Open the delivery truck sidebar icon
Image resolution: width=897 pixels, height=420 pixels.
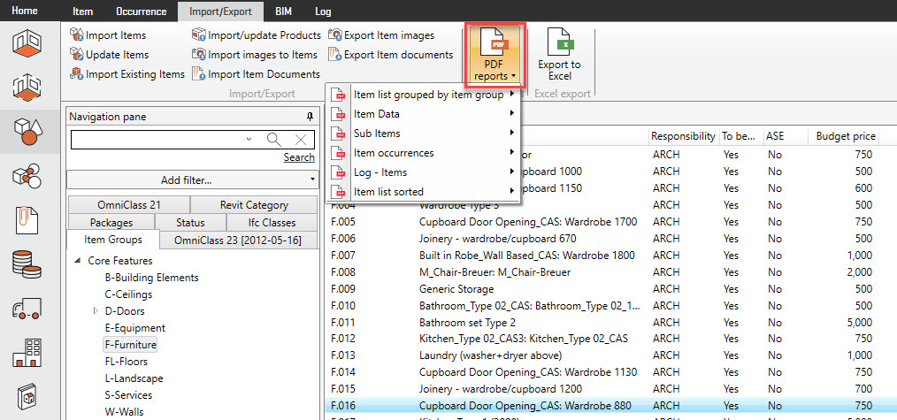(x=29, y=309)
